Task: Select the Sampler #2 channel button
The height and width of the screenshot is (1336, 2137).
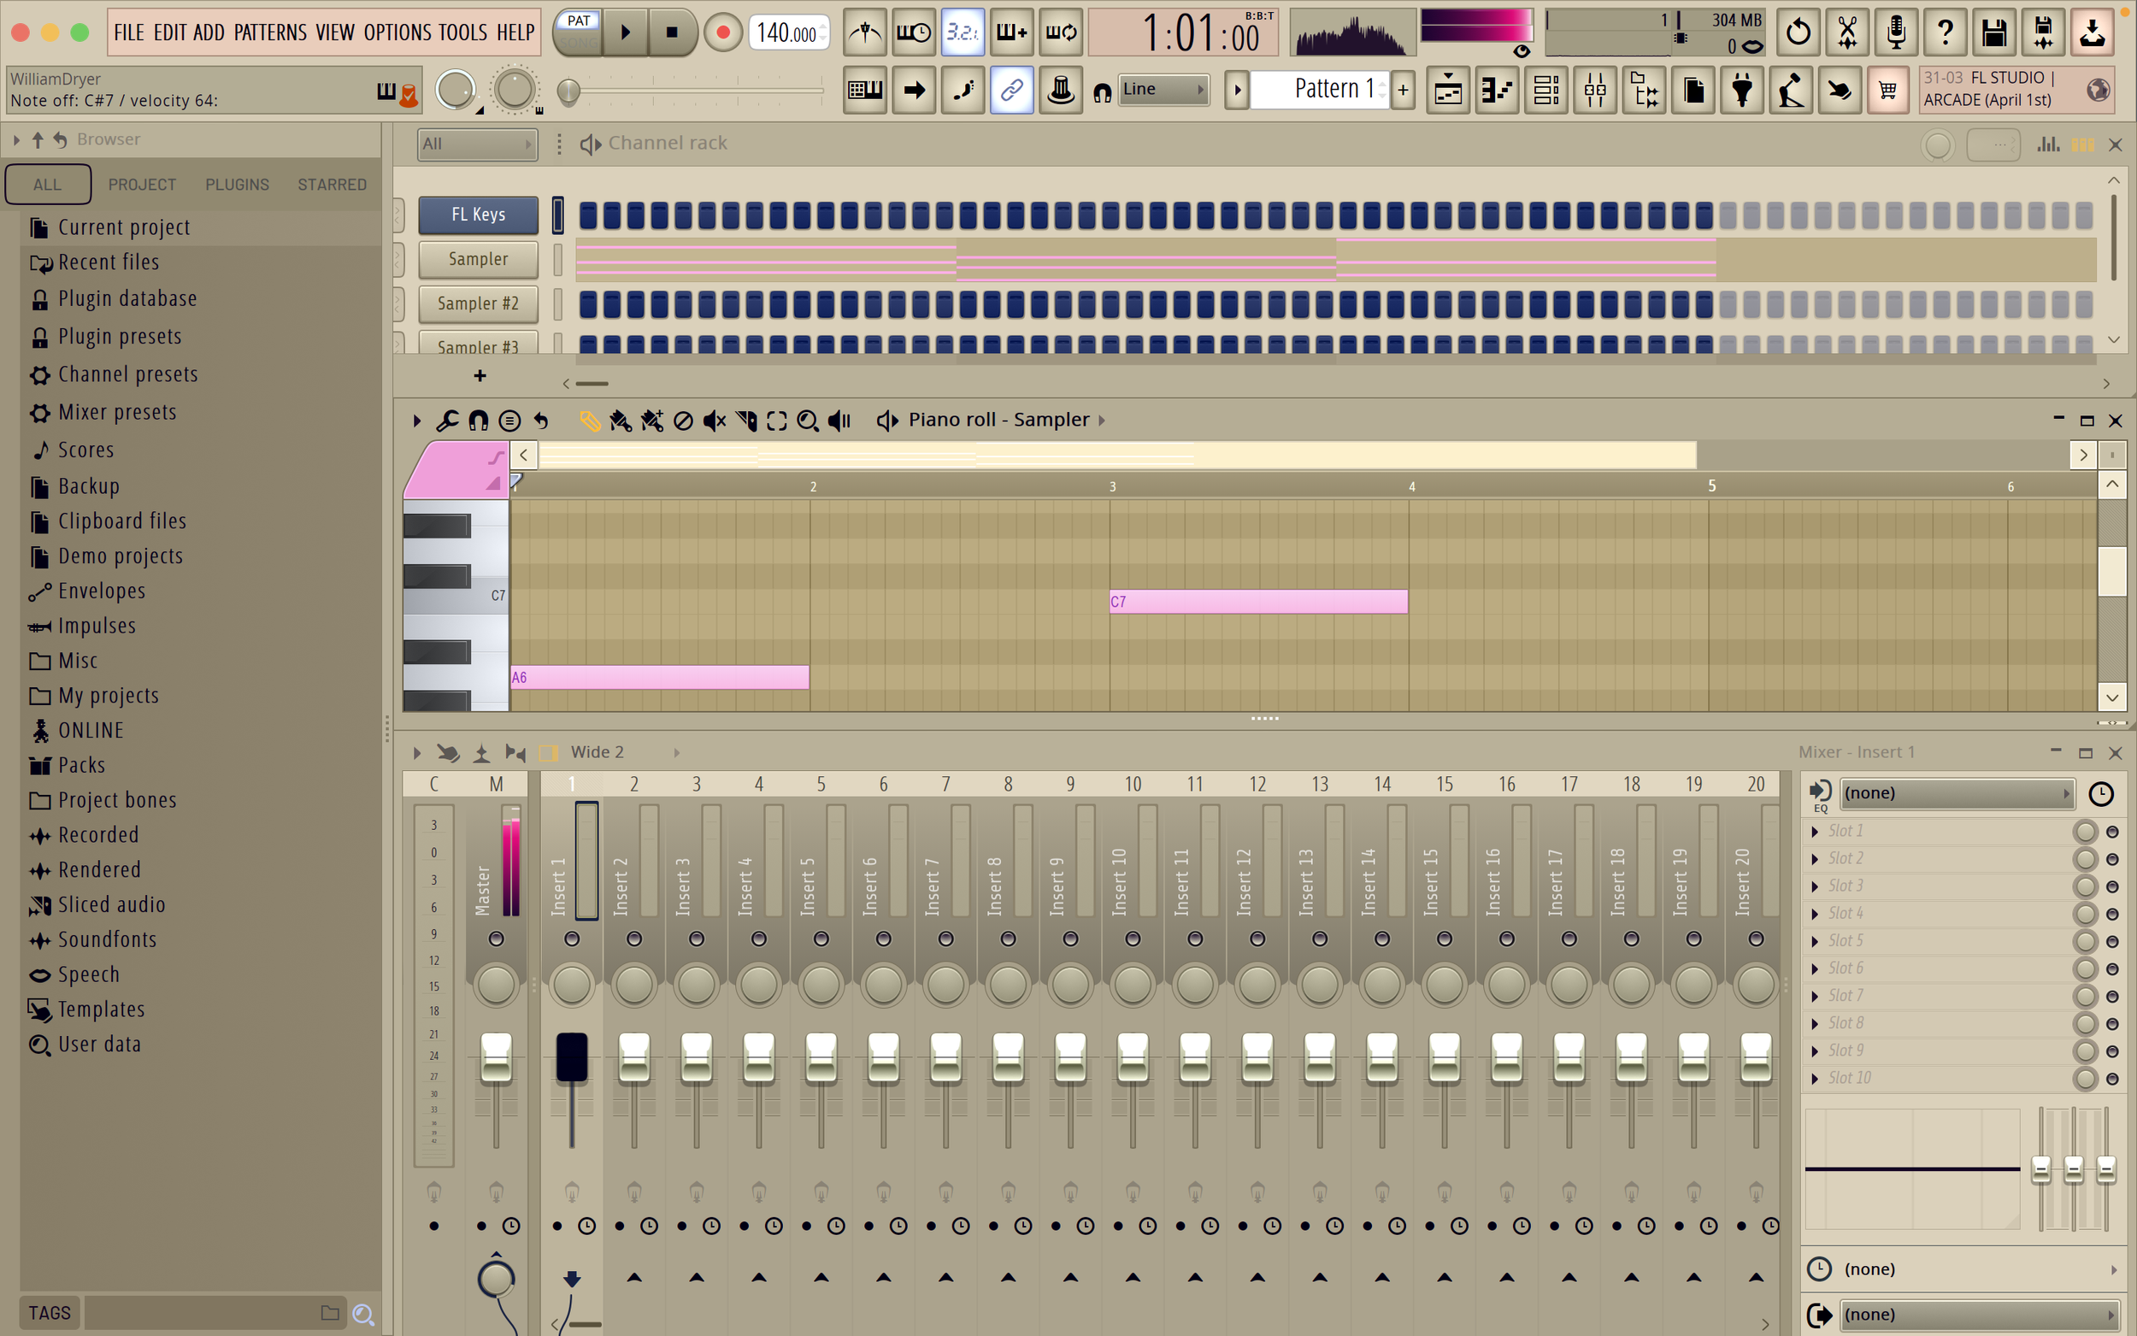Action: pyautogui.click(x=478, y=303)
